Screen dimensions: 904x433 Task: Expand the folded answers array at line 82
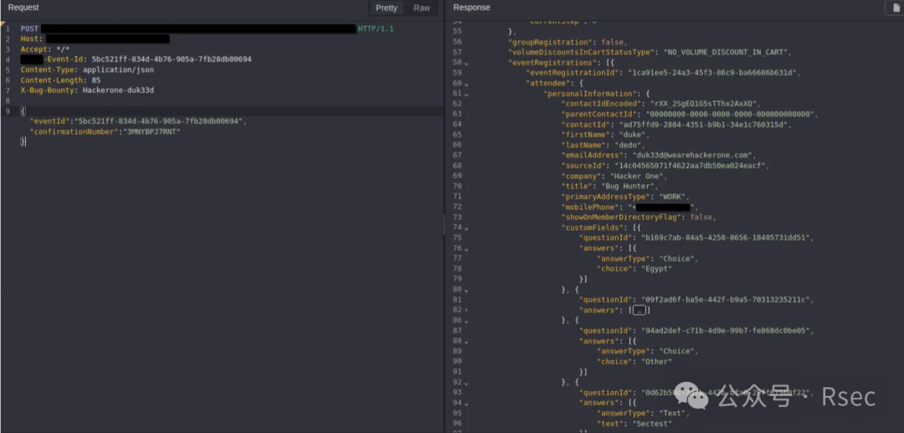coord(466,311)
